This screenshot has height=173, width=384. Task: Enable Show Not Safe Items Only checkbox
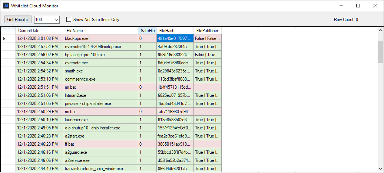click(69, 20)
